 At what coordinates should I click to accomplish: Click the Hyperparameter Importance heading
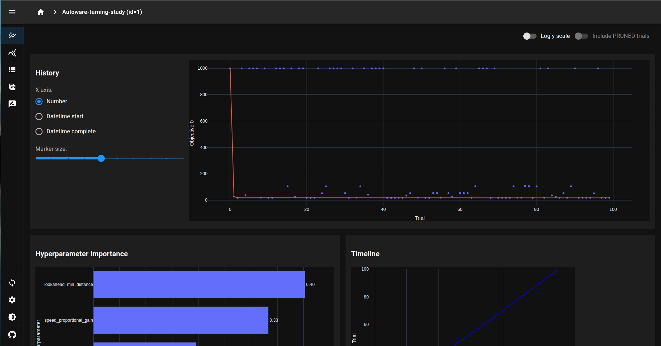click(82, 254)
